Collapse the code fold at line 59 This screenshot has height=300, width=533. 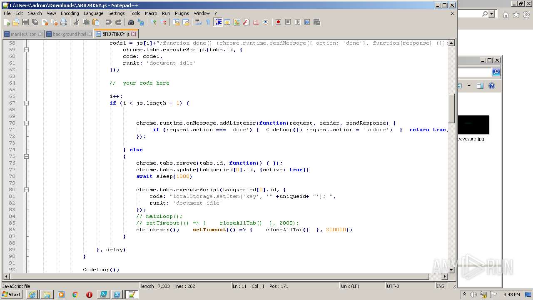(x=26, y=50)
